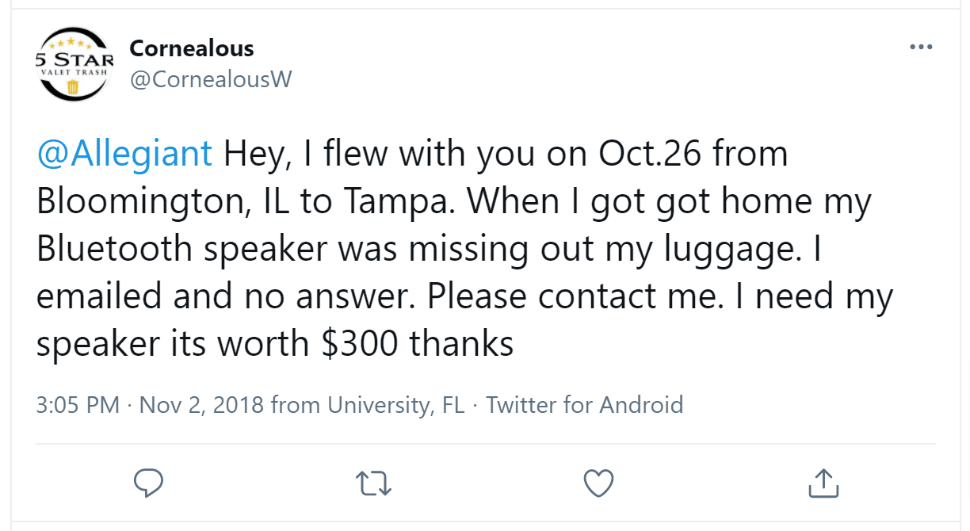Screen dimensions: 970x531
Task: Open the three-dot more options menu
Action: [x=921, y=48]
